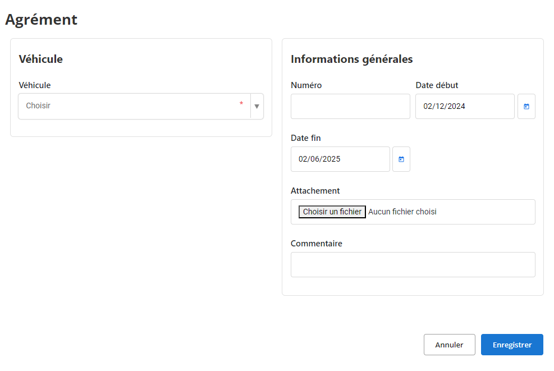This screenshot has width=554, height=371.
Task: Focus the Commentaire text field
Action: [x=413, y=265]
